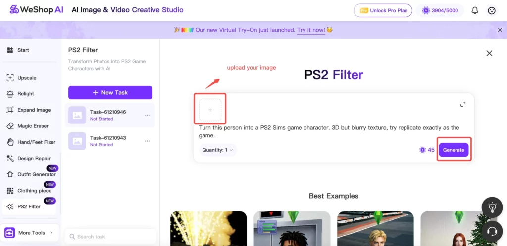Open the headset support chat button

point(492,231)
